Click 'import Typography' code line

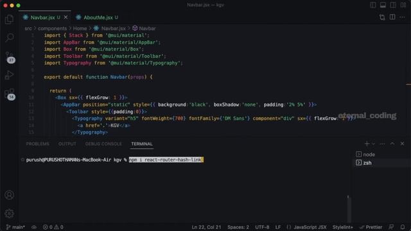coord(113,63)
